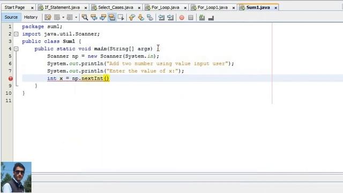Click the webcam thumbnail of the presenter

[x=16, y=177]
